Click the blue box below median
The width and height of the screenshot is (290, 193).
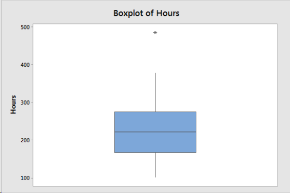click(x=155, y=142)
